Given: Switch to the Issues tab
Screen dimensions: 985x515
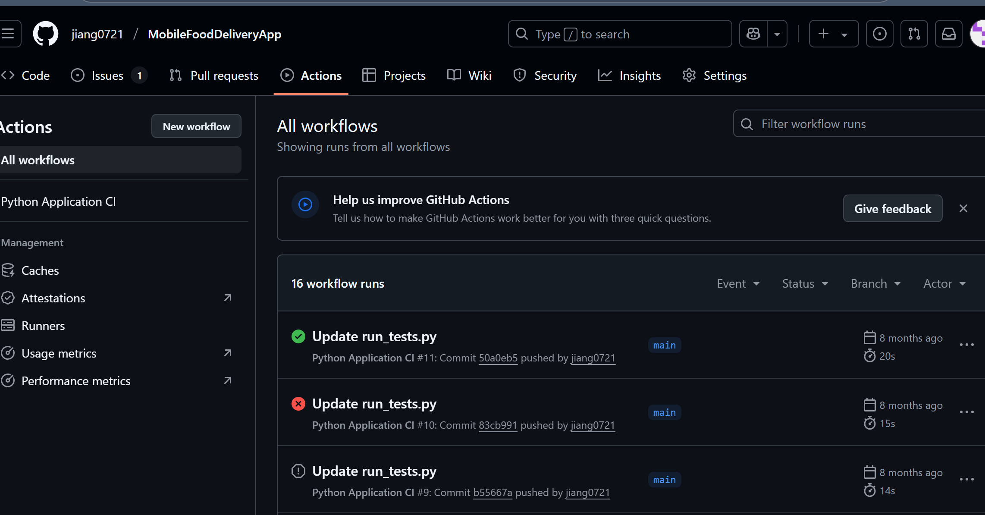Looking at the screenshot, I should coord(109,75).
